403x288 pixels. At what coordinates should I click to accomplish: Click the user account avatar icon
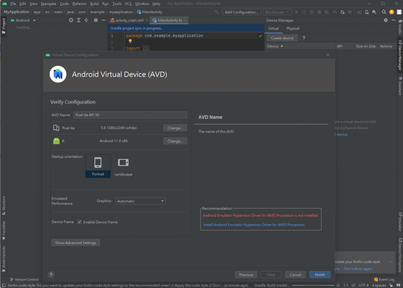pyautogui.click(x=399, y=12)
